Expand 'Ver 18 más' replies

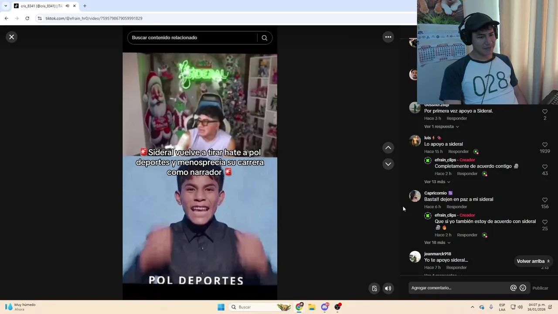click(x=437, y=242)
